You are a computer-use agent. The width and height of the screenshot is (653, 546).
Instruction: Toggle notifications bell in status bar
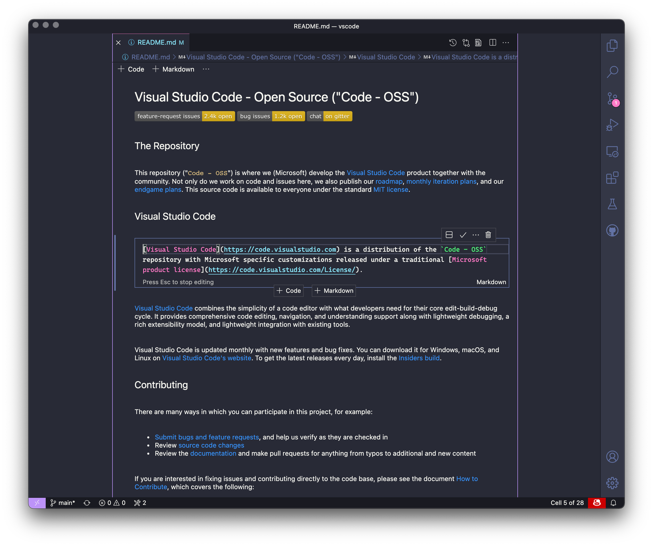613,503
